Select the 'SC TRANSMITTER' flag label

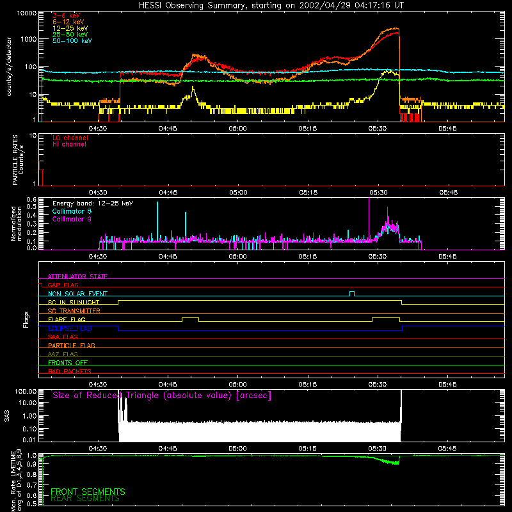(x=74, y=311)
